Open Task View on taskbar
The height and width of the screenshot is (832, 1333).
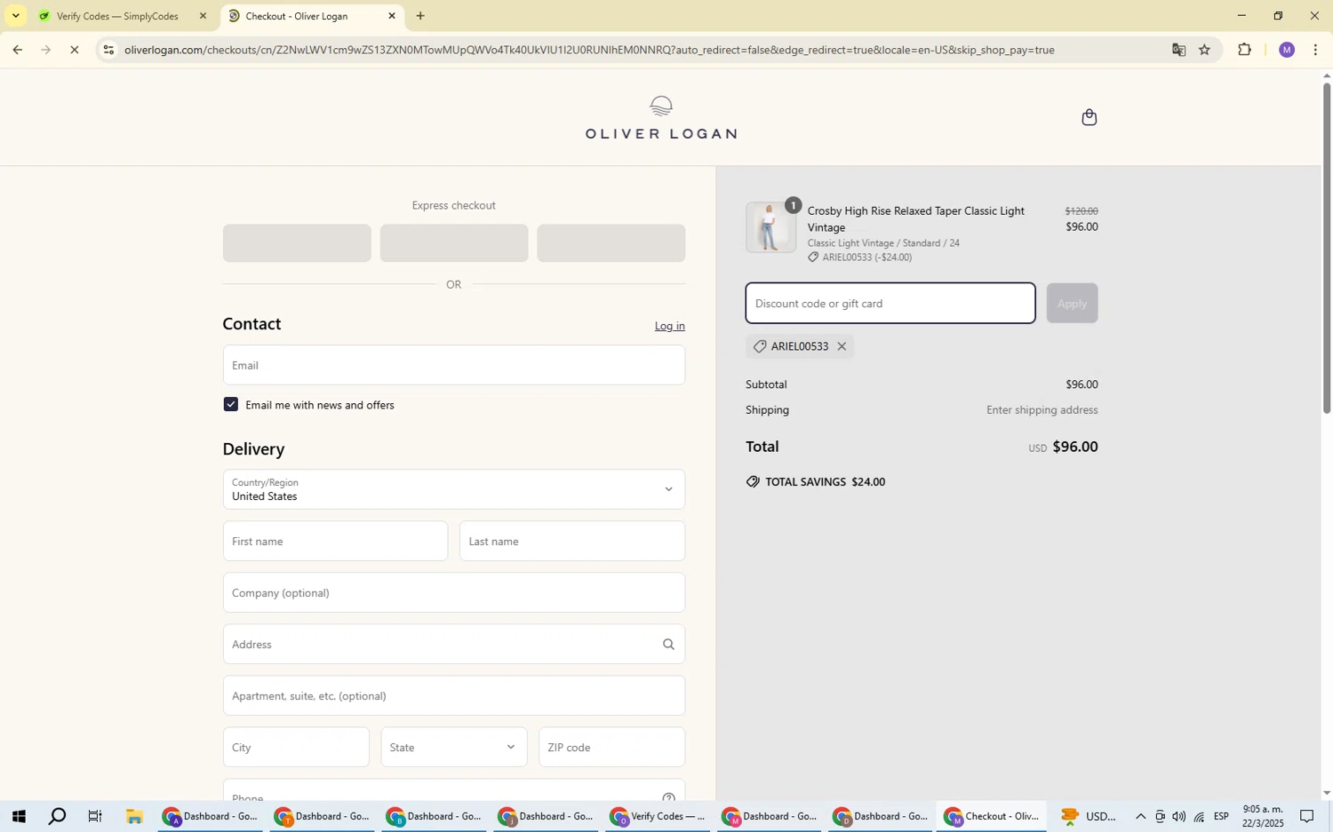[95, 817]
